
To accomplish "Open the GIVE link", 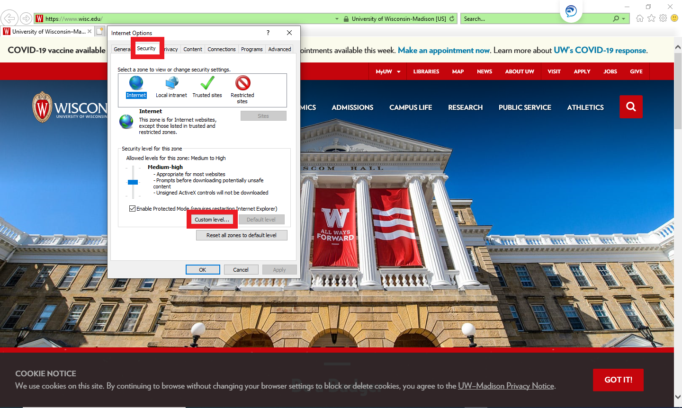I will pos(636,71).
